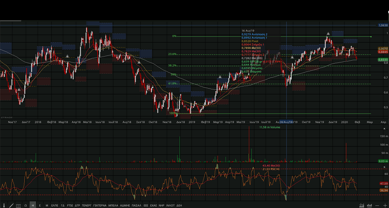Viewport: 389px width, 208px height.
Task: Switch to the ΜΠΕΛΑ symbol tab
Action: point(113,205)
